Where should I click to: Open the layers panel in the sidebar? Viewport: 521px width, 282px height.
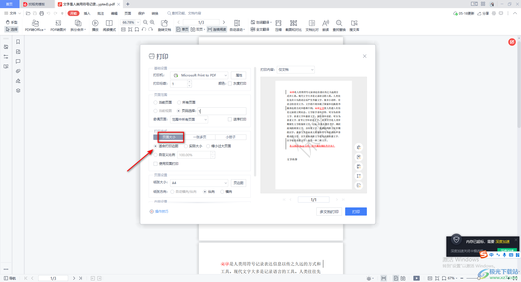(x=18, y=91)
